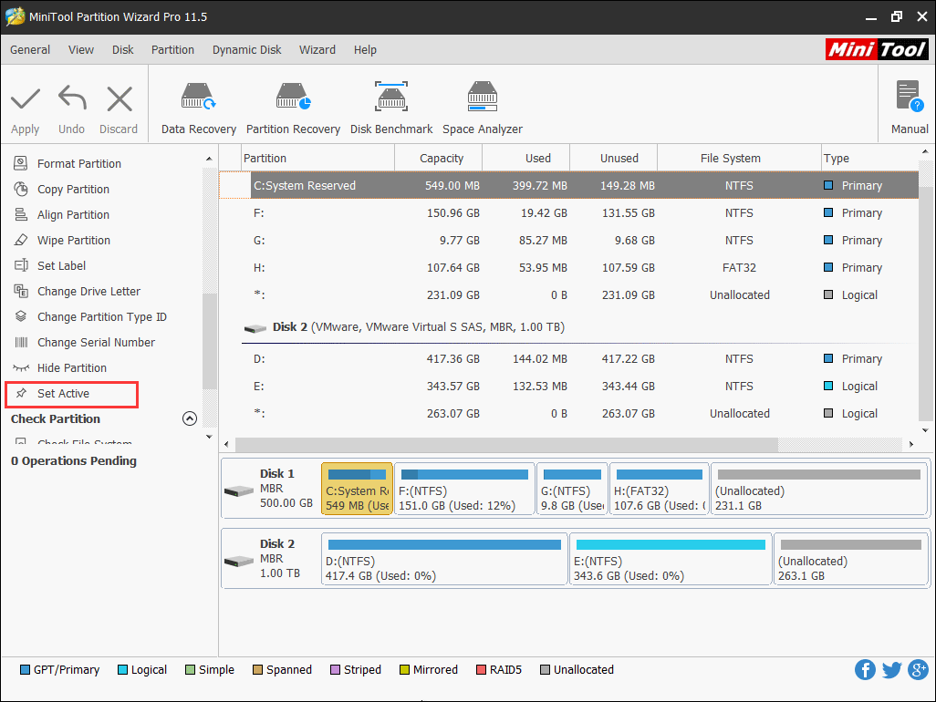Image resolution: width=936 pixels, height=702 pixels.
Task: Click the Change Partition Type ID icon
Action: [21, 316]
